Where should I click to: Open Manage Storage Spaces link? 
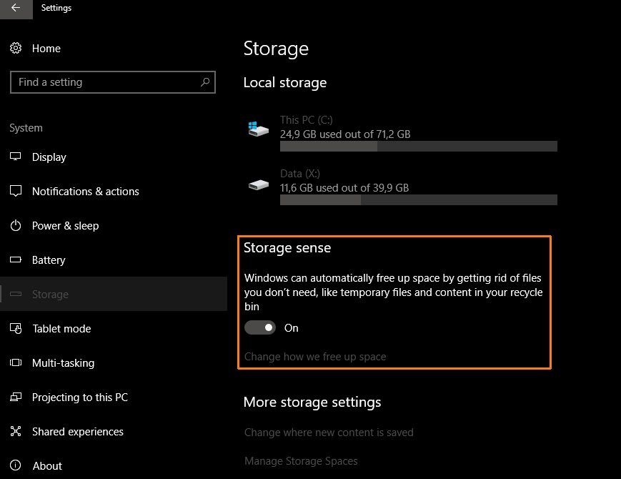coord(301,461)
